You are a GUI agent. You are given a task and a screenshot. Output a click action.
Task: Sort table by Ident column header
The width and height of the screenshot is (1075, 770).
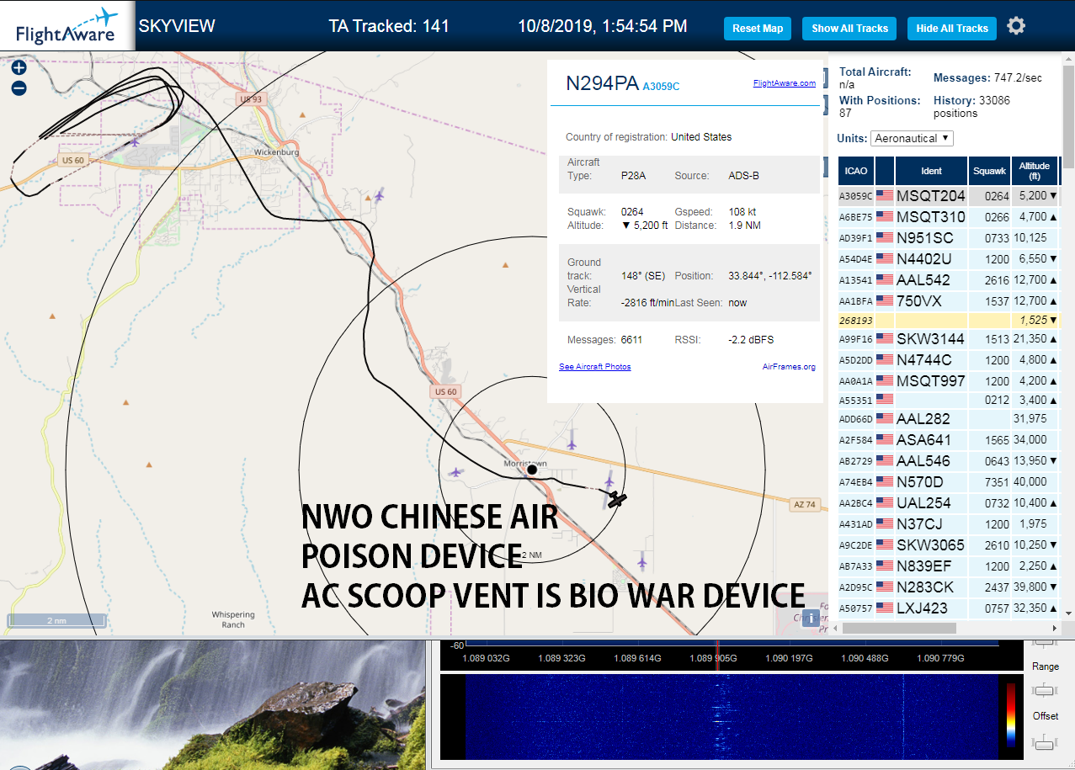pyautogui.click(x=931, y=171)
